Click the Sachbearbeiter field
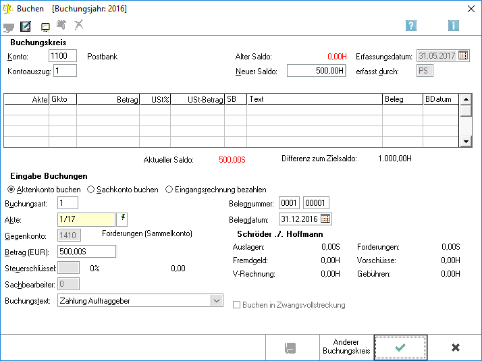This screenshot has height=361, width=482. [x=69, y=284]
